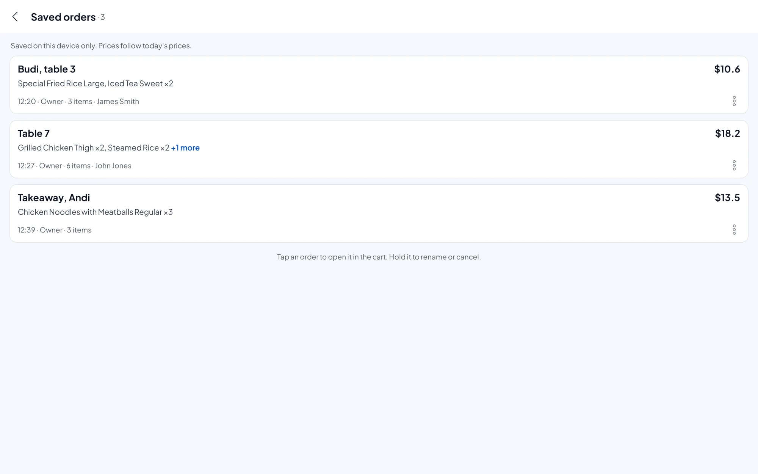Select the $13.5 order total

click(x=727, y=198)
